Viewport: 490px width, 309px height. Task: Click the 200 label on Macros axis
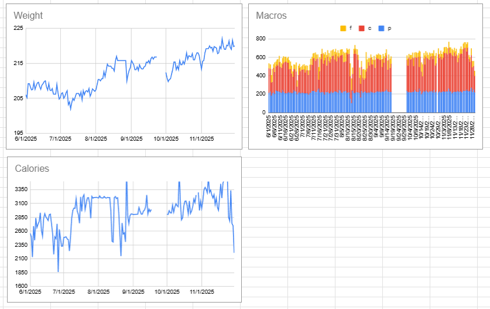(261, 94)
